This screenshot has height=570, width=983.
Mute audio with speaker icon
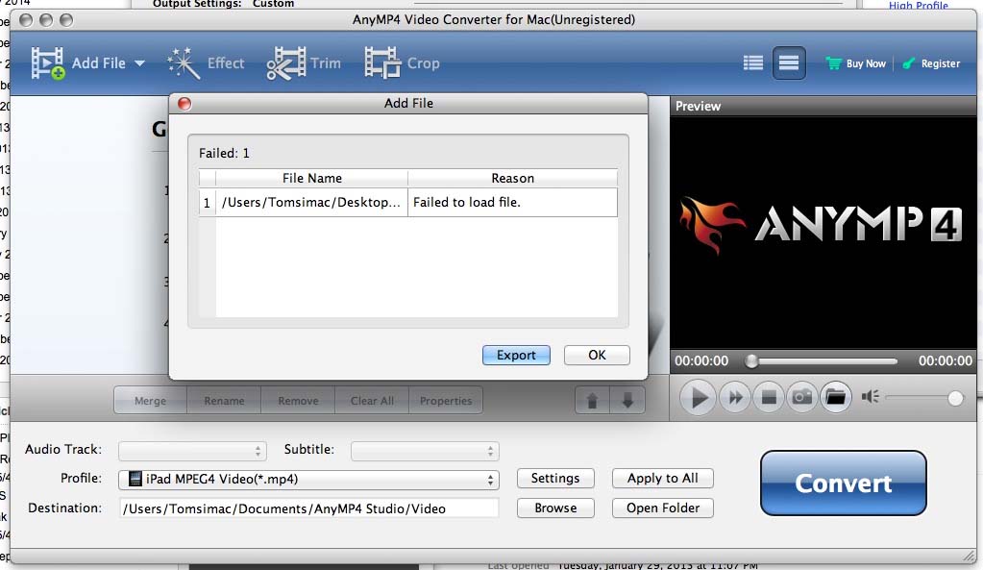click(871, 397)
